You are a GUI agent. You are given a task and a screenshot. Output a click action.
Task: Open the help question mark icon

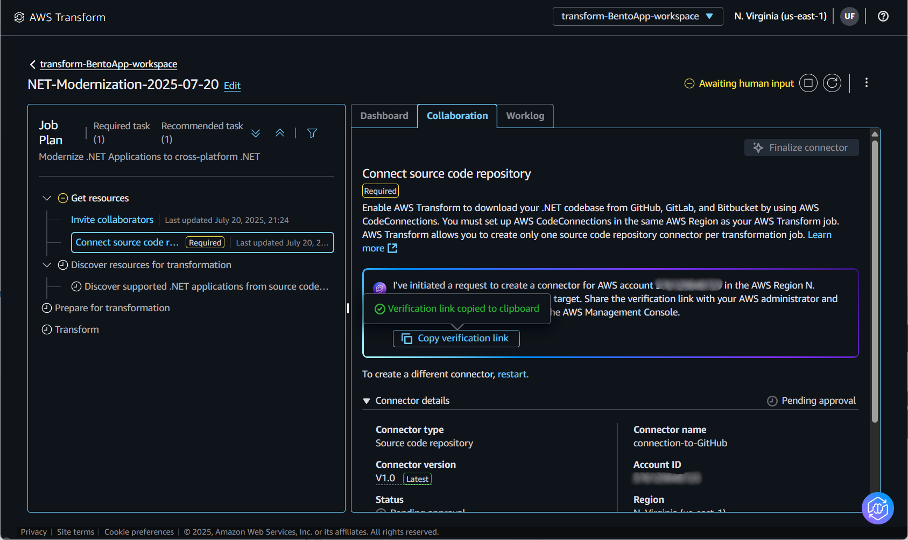[883, 16]
